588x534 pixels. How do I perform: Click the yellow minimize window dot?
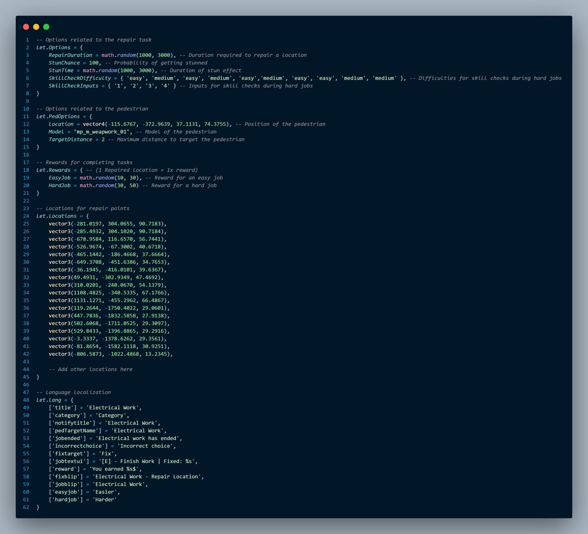[x=36, y=27]
